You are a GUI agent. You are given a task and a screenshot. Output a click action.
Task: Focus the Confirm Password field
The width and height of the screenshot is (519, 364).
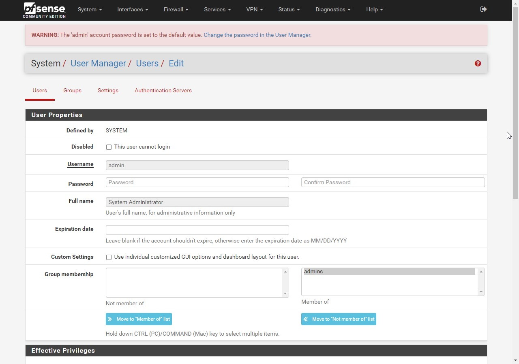point(393,182)
